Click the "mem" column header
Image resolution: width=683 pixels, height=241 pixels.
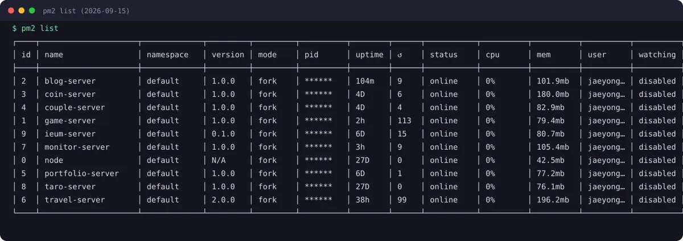pos(544,55)
